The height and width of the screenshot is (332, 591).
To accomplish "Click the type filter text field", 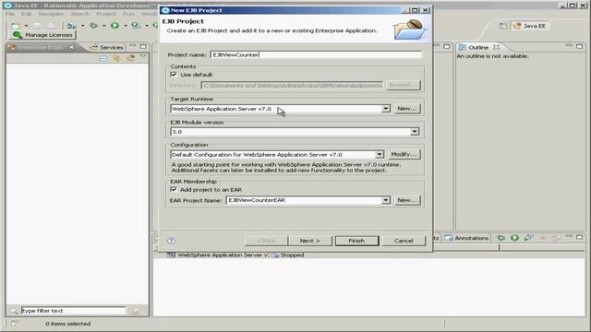I will pos(73,311).
